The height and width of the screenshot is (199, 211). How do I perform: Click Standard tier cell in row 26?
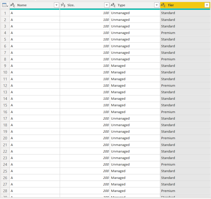pos(185,178)
